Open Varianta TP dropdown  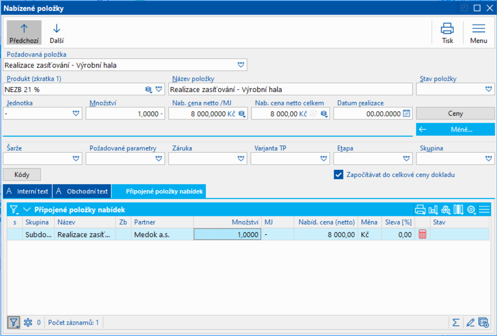tap(324, 159)
